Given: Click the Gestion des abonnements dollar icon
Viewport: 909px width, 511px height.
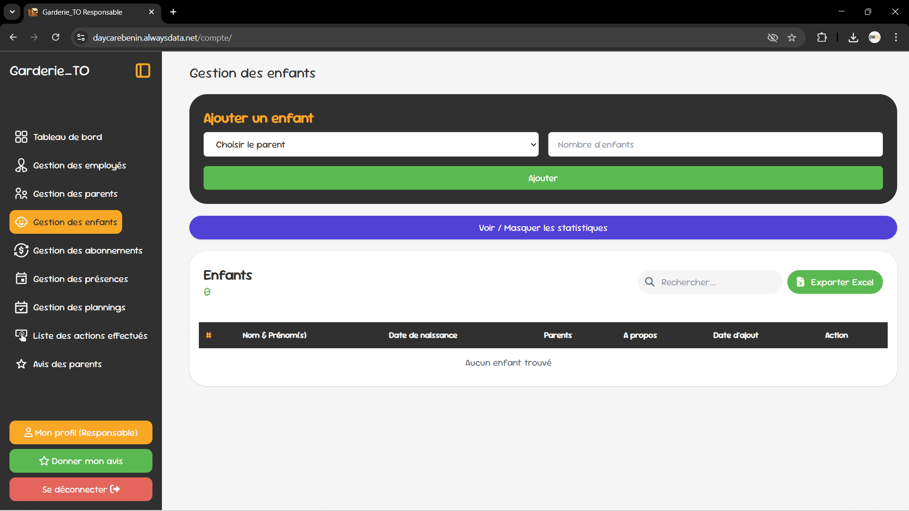Looking at the screenshot, I should click(x=21, y=250).
